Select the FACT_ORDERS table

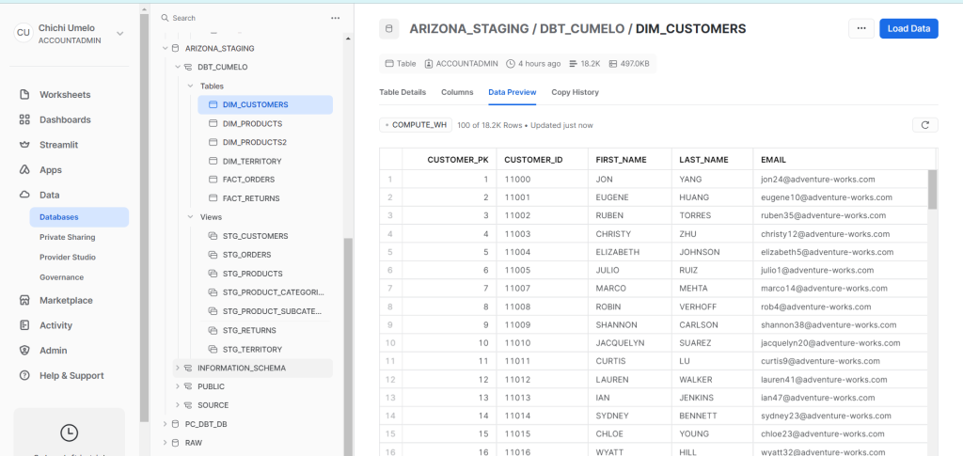(250, 180)
